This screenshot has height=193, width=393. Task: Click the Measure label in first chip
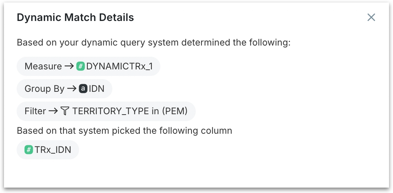pyautogui.click(x=43, y=66)
